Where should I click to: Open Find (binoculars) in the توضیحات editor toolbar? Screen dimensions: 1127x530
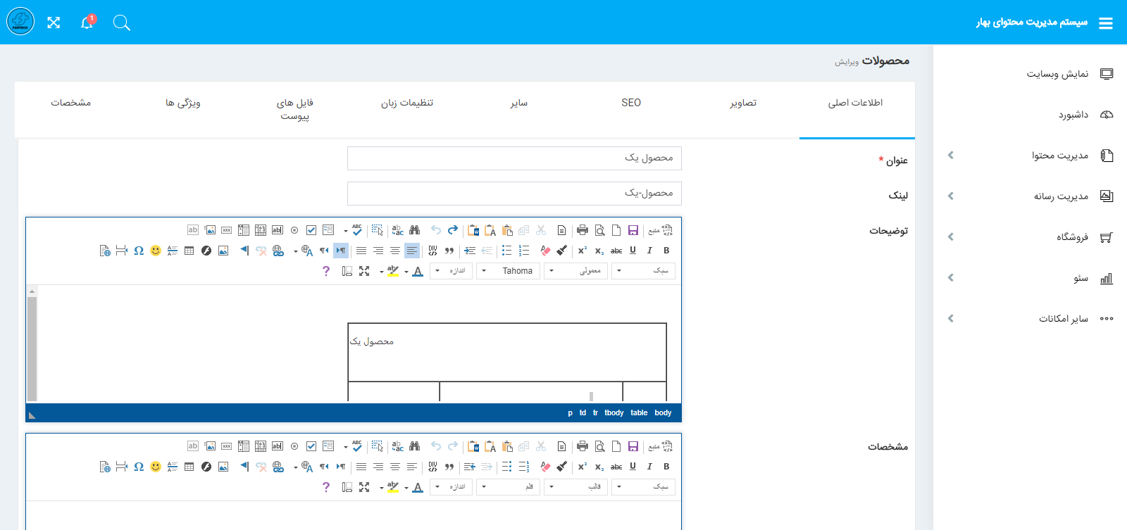coord(414,230)
